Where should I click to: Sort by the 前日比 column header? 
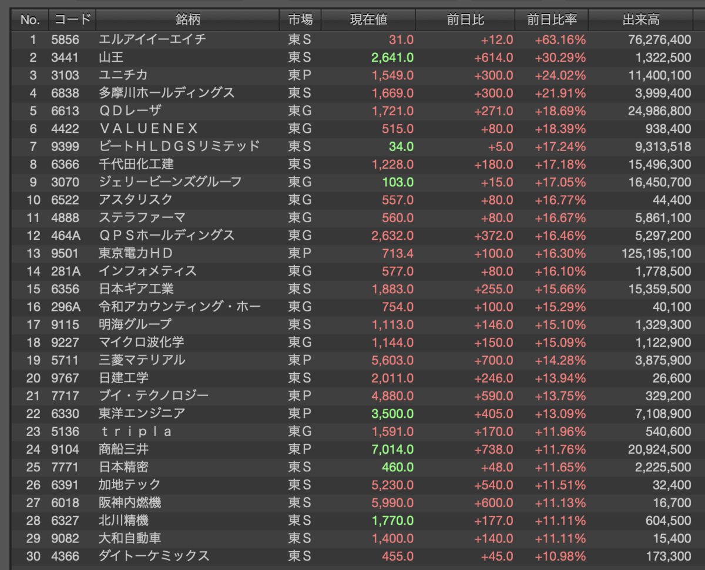click(465, 19)
